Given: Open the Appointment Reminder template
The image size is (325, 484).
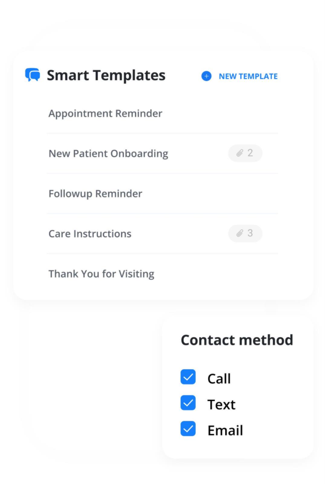Looking at the screenshot, I should (105, 113).
